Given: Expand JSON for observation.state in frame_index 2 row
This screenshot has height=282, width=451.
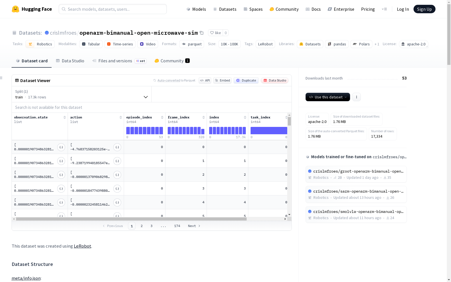Looking at the screenshot, I should 61,175.
